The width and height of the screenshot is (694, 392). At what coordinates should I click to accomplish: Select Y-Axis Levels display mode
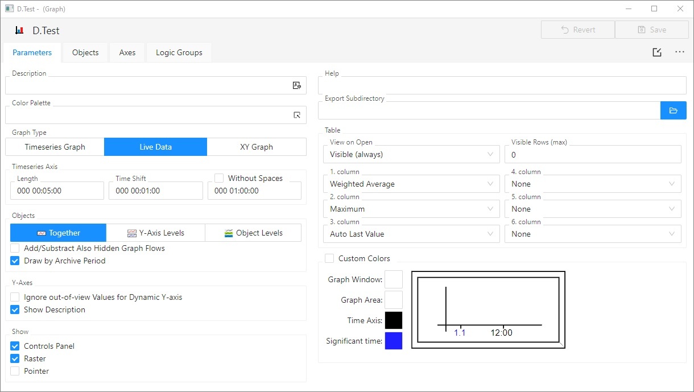(155, 233)
